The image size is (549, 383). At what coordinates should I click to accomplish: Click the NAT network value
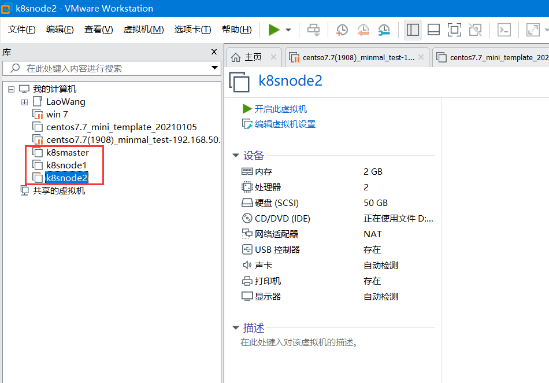[x=373, y=234]
